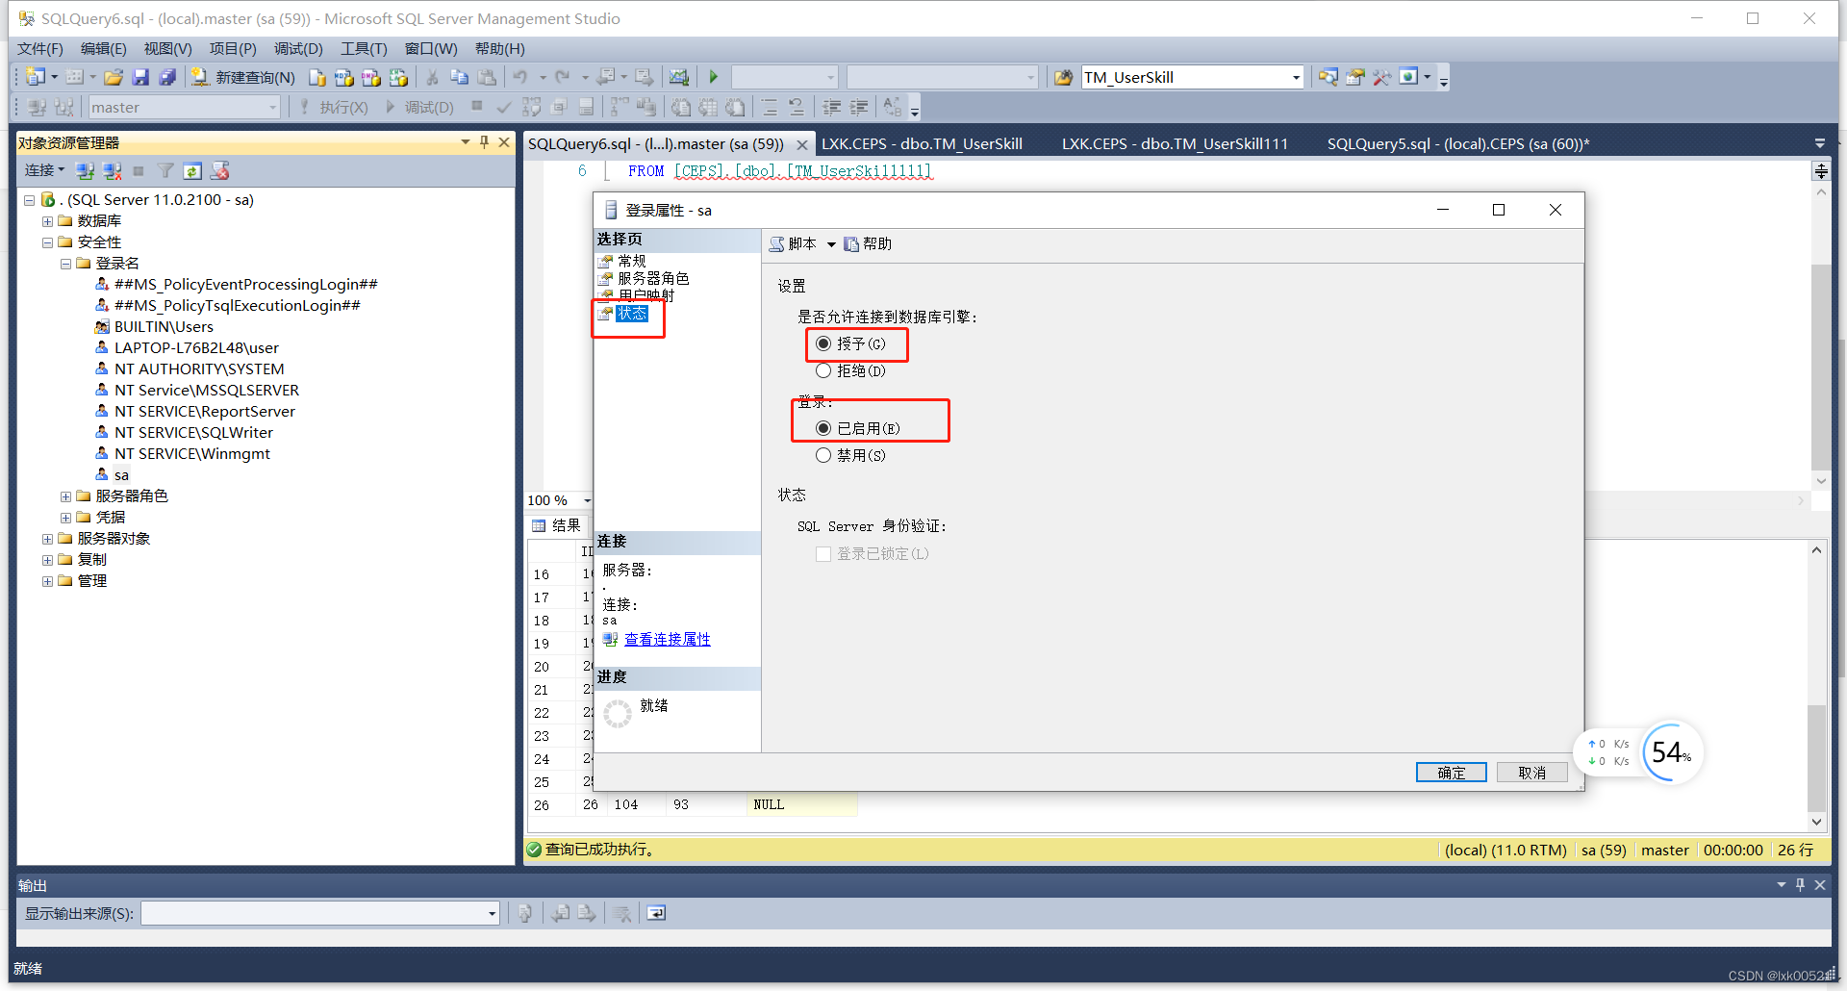Click the Undo icon in the toolbar

point(520,77)
